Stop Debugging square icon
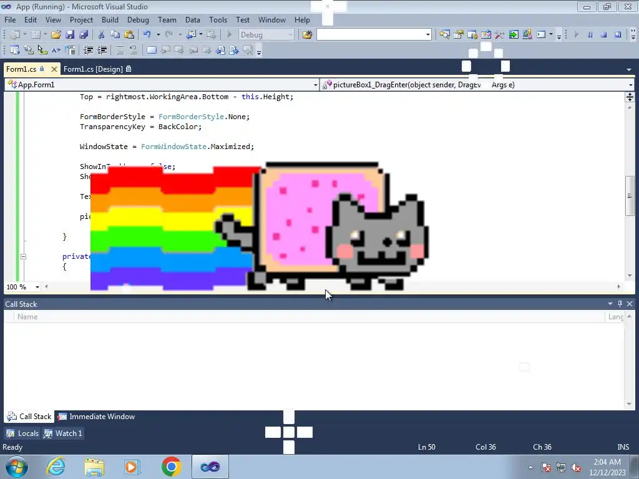 [603, 35]
